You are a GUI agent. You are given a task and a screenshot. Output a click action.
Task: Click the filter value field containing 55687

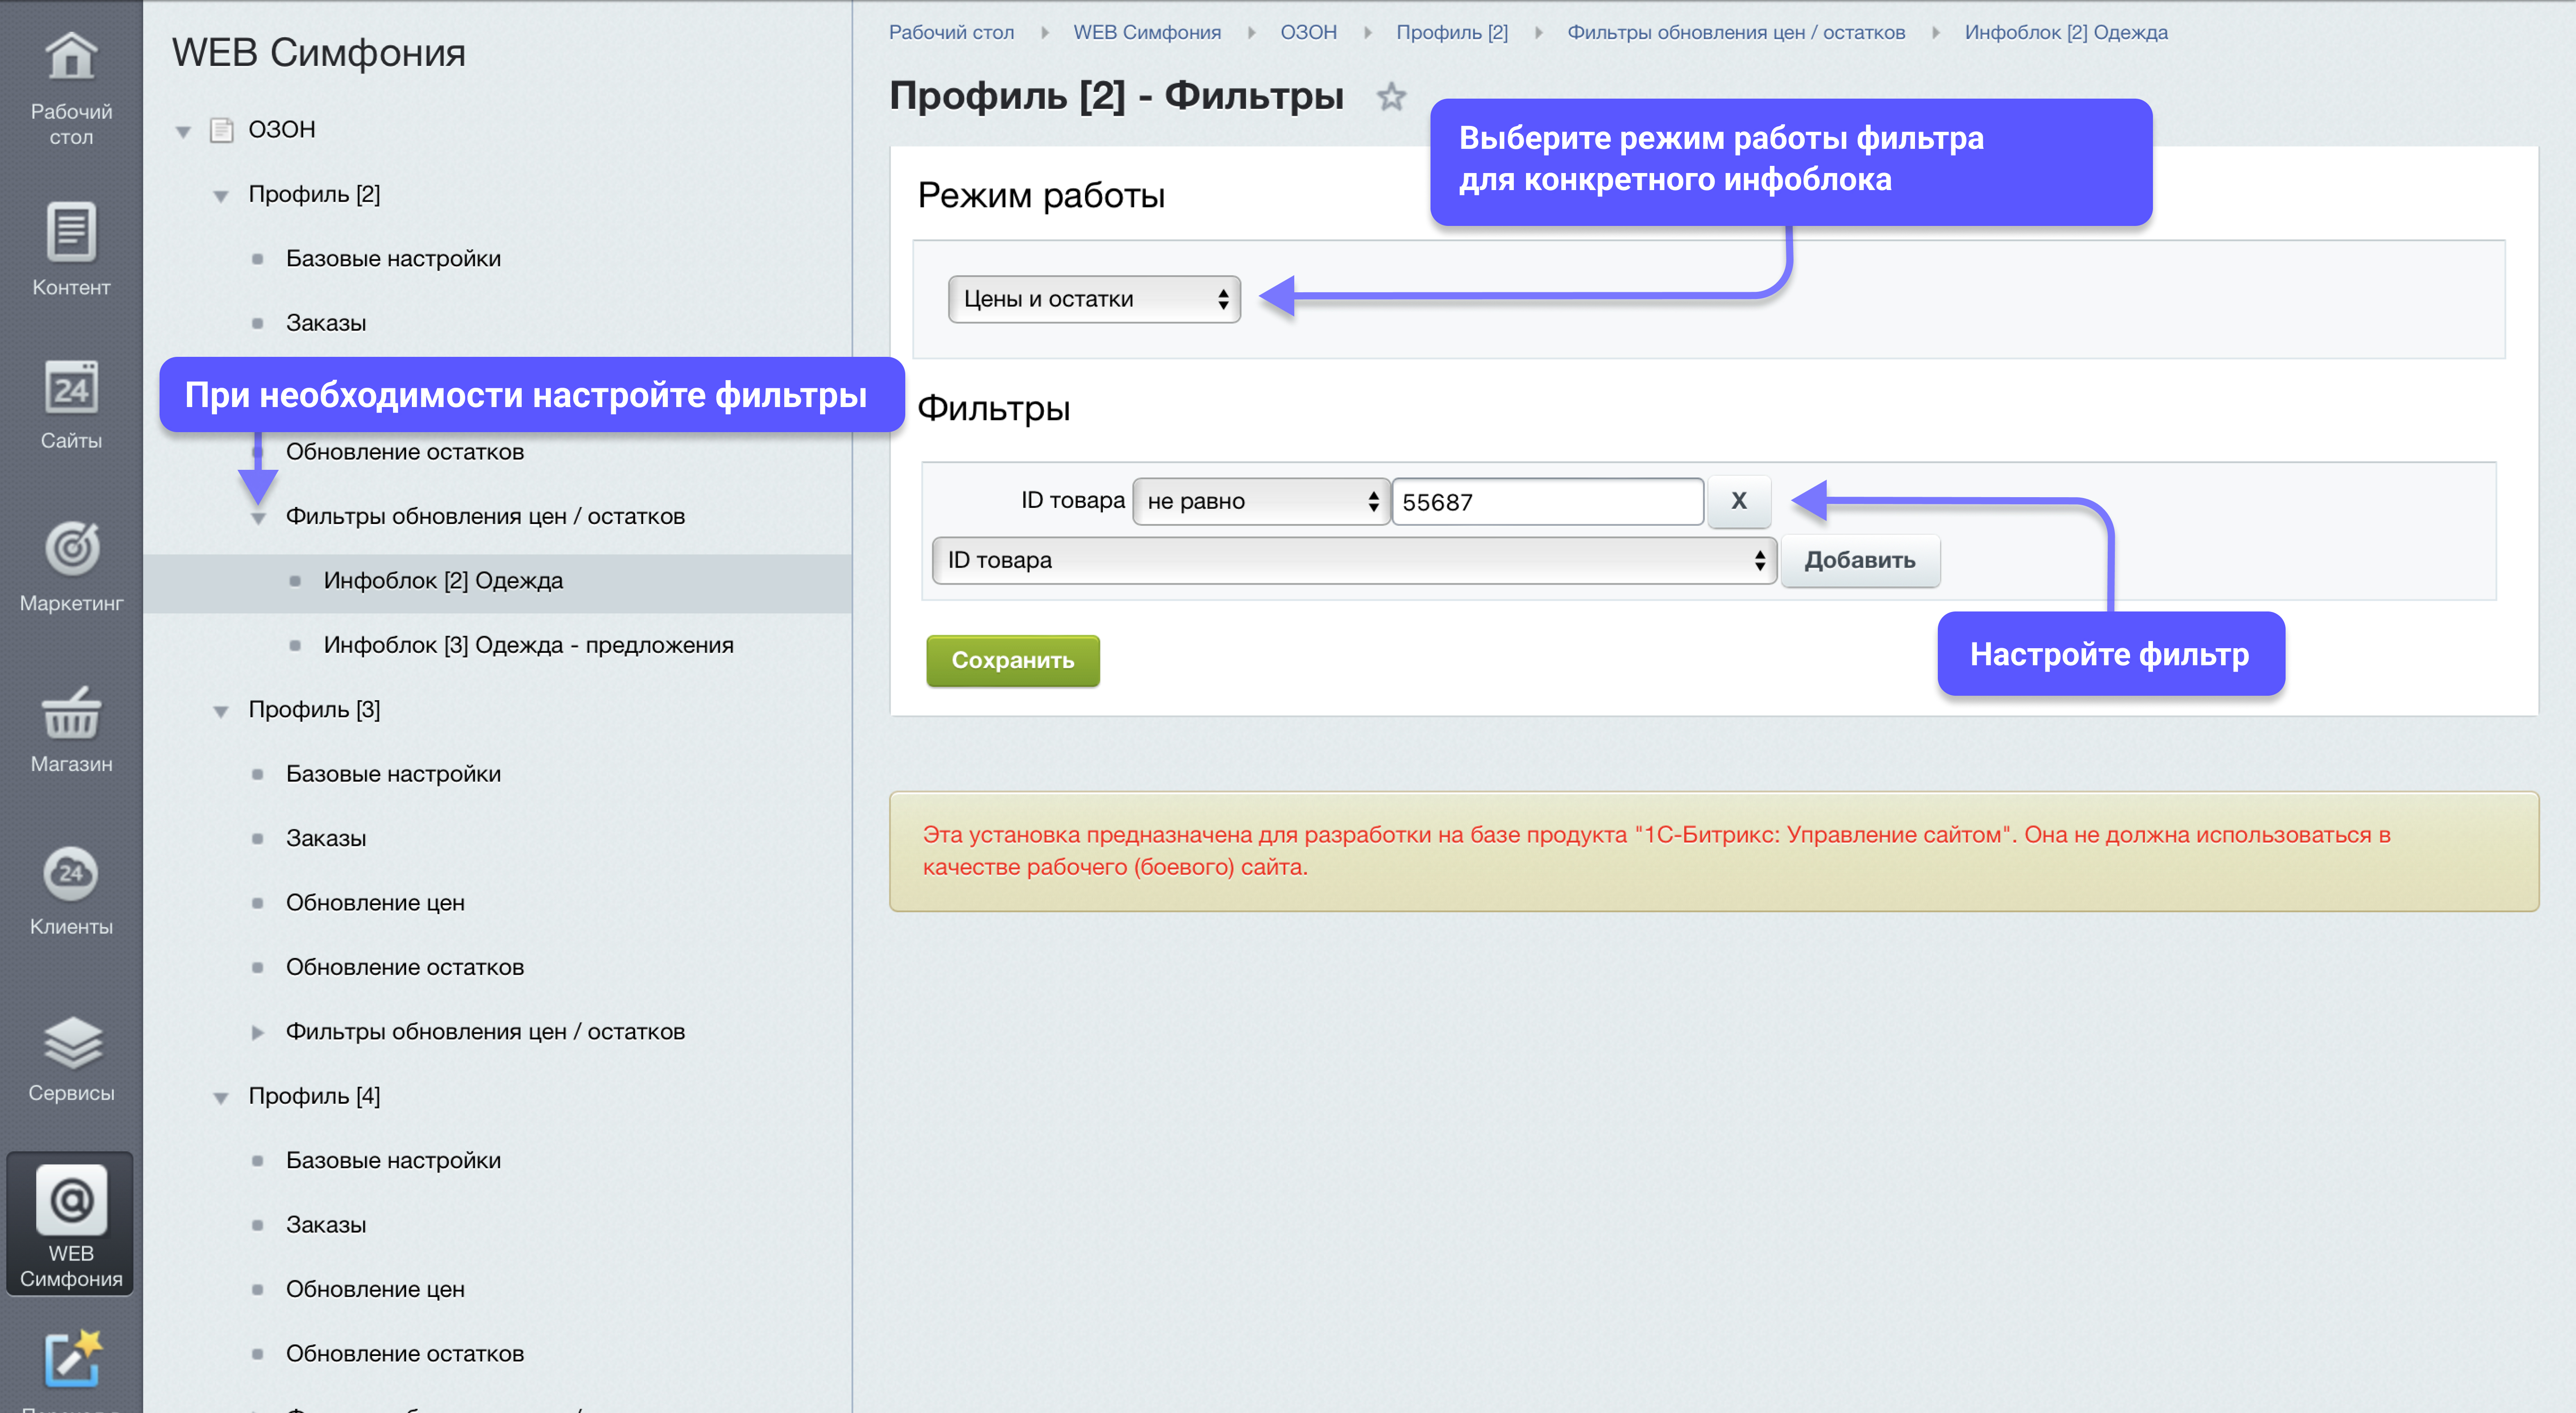[1546, 501]
